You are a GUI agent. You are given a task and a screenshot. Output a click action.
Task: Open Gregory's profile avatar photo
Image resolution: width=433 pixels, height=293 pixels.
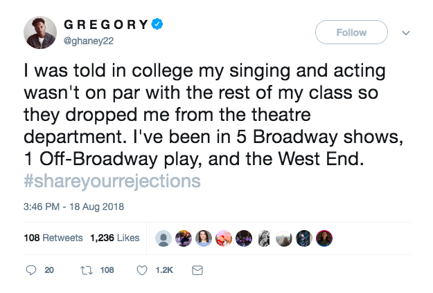click(x=40, y=32)
